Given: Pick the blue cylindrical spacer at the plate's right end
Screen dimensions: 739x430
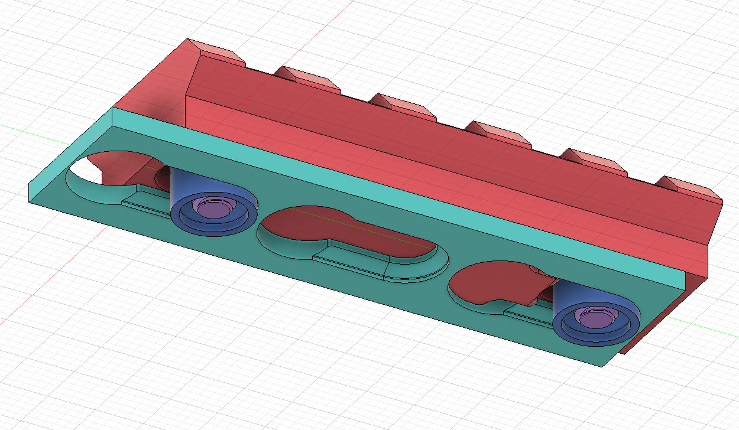Looking at the screenshot, I should pyautogui.click(x=596, y=313).
